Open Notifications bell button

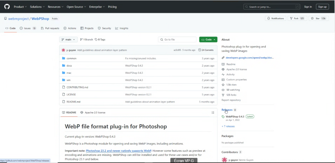click(275, 18)
